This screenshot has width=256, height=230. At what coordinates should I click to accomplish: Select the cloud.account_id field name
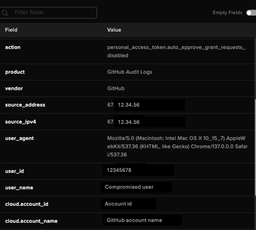[27, 204]
